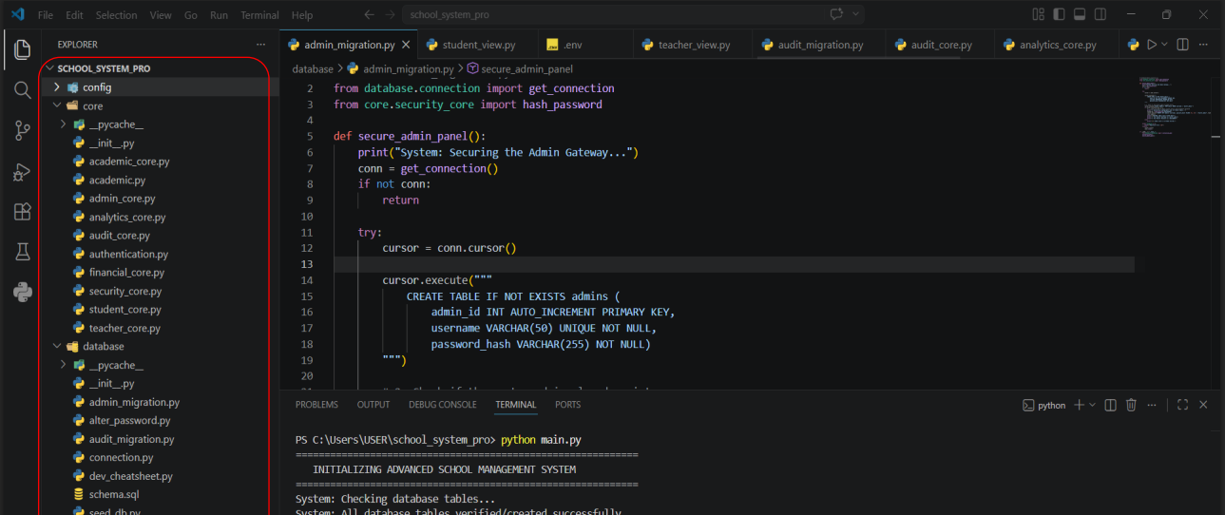Click Python icon left of run button
Screen dimensions: 1225x515
click(1133, 45)
